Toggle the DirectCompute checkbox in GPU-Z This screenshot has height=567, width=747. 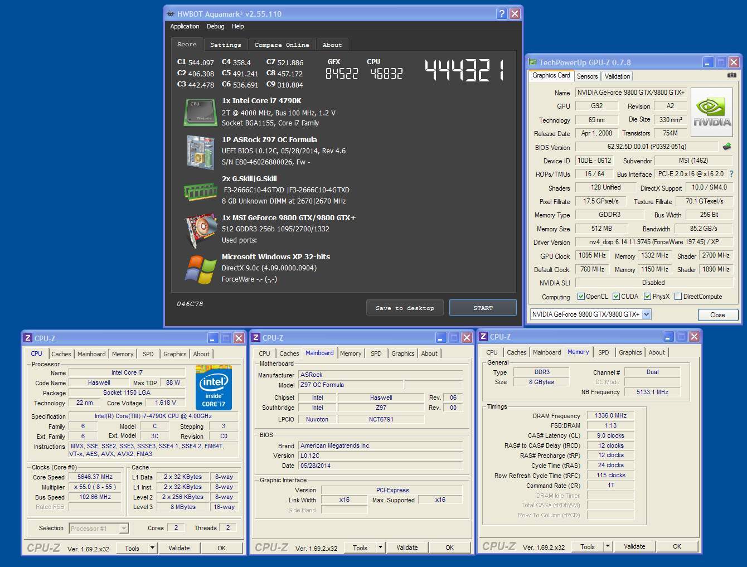(x=678, y=297)
